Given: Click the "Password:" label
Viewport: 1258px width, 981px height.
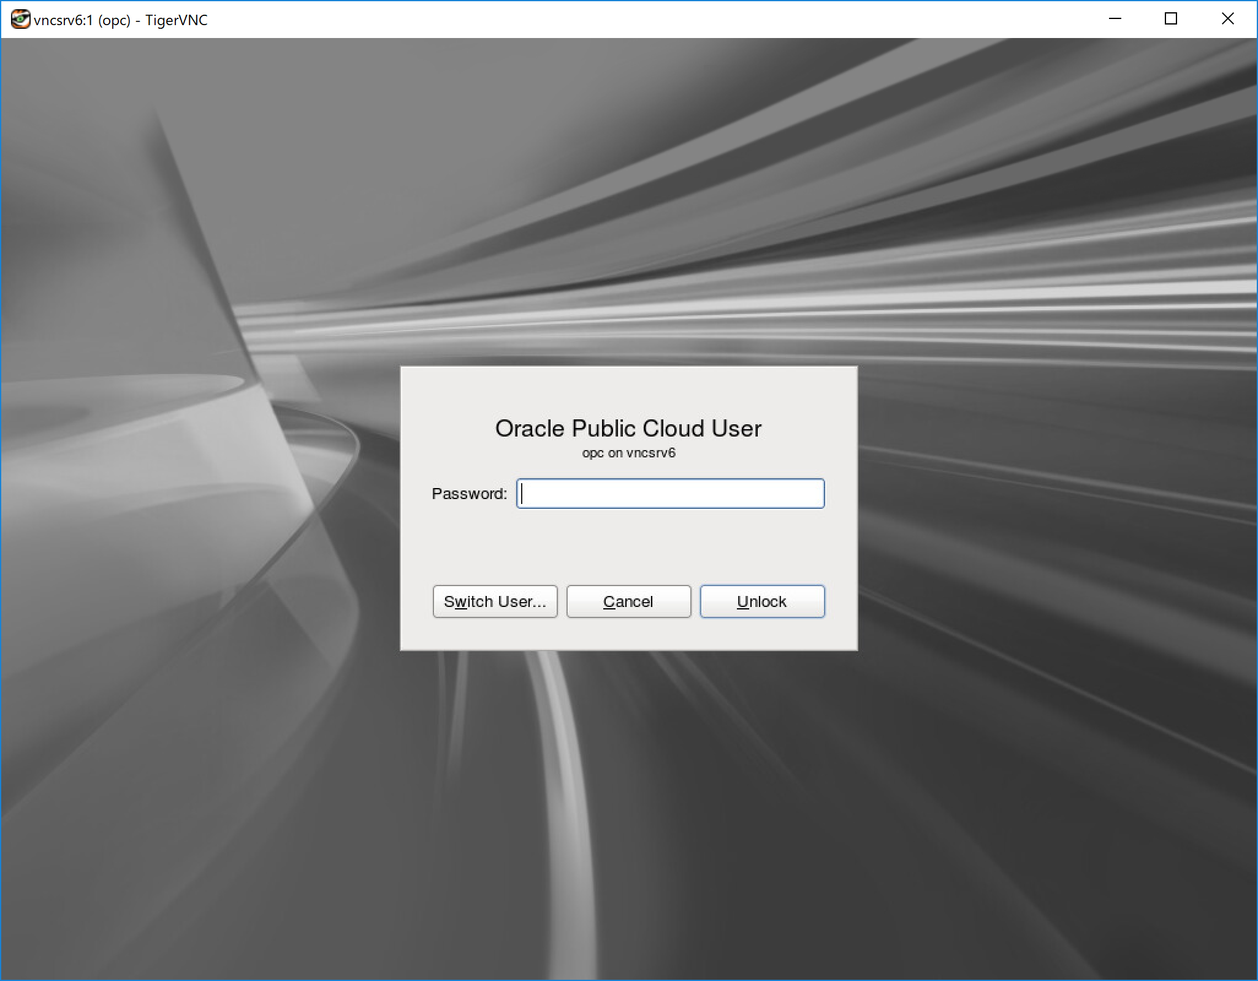Looking at the screenshot, I should click(x=469, y=494).
